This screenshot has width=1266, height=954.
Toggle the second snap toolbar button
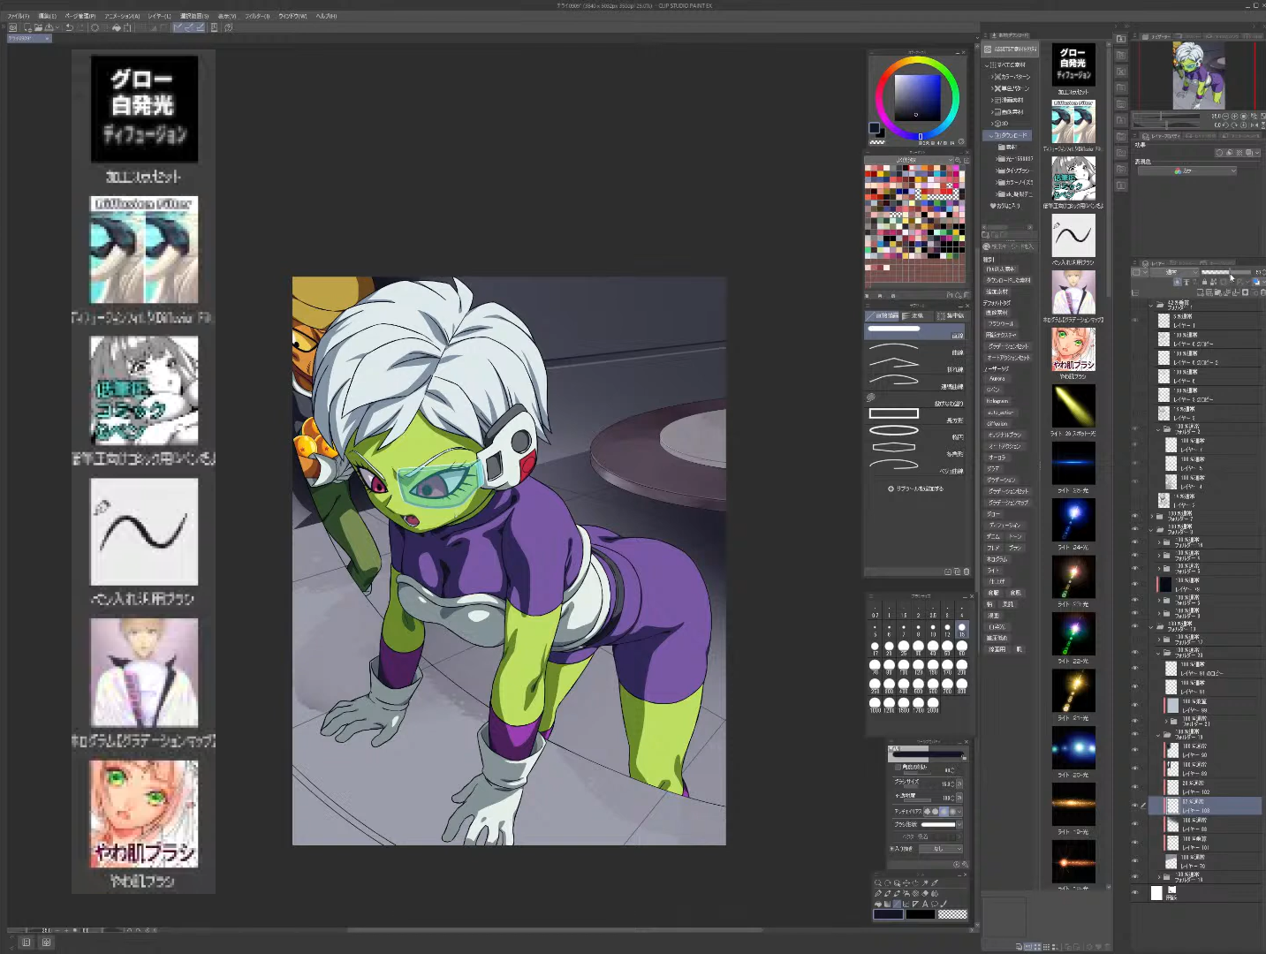[189, 27]
